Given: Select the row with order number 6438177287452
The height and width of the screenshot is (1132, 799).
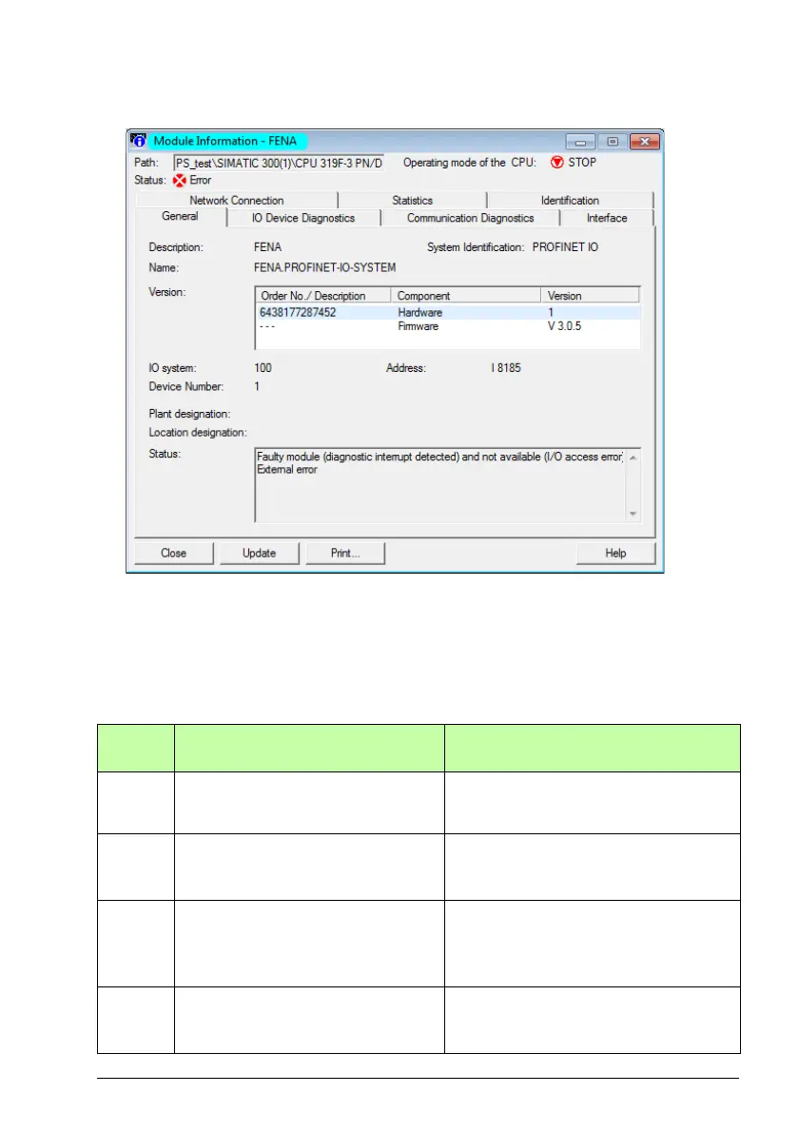Looking at the screenshot, I should [447, 313].
